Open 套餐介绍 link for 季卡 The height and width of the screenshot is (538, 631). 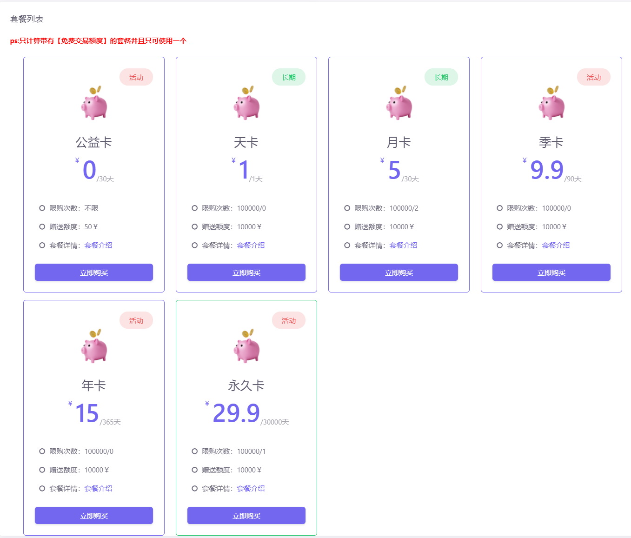coord(556,246)
